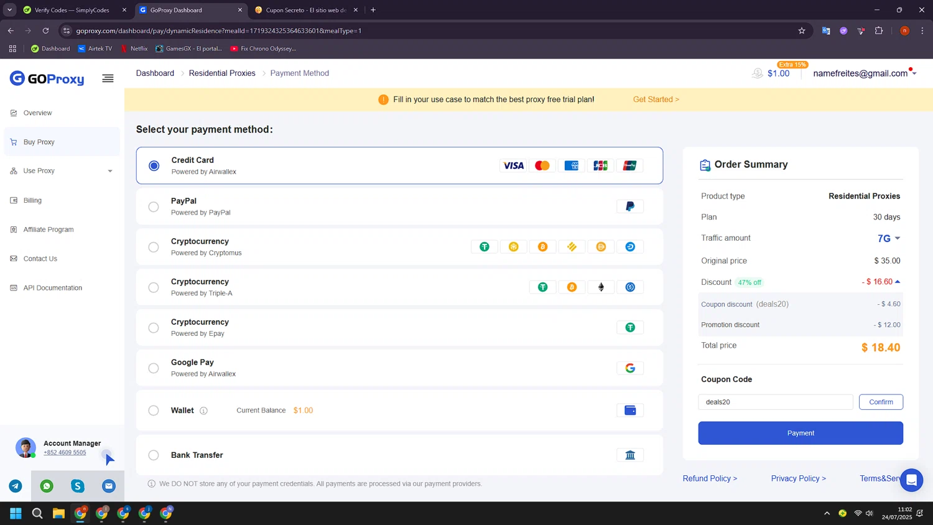Image resolution: width=933 pixels, height=525 pixels.
Task: Switch to the Cupon Secreto tab
Action: click(307, 10)
